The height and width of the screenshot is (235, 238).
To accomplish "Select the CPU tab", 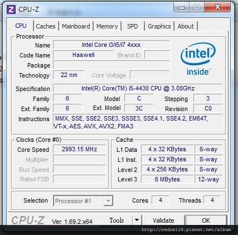I will [x=21, y=26].
